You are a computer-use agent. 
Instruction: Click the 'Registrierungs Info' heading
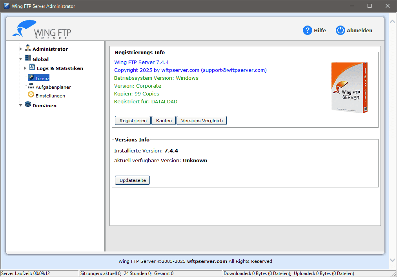point(140,53)
